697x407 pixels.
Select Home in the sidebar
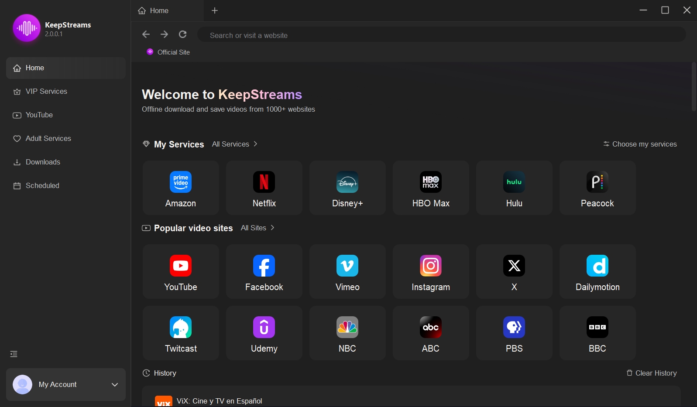(66, 68)
